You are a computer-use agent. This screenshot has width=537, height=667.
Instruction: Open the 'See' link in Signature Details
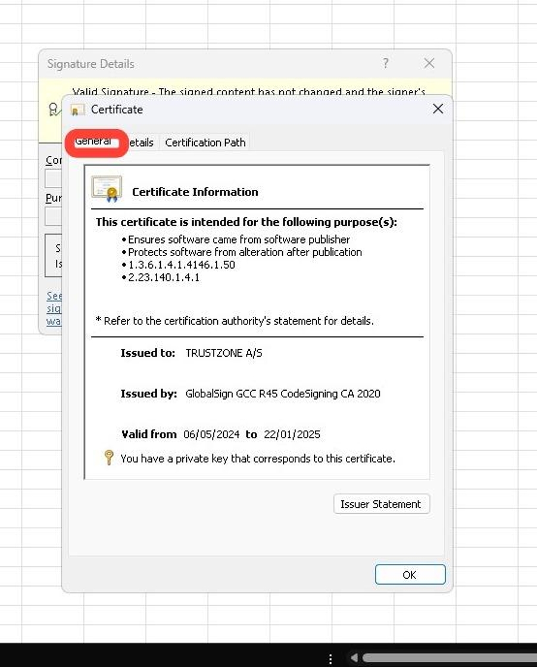coord(54,295)
